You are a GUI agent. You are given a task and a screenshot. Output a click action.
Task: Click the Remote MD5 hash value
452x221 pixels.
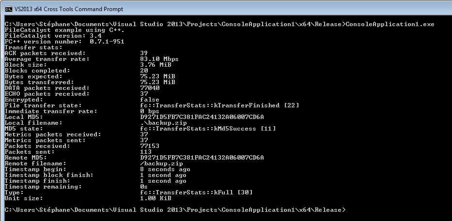coord(202,158)
